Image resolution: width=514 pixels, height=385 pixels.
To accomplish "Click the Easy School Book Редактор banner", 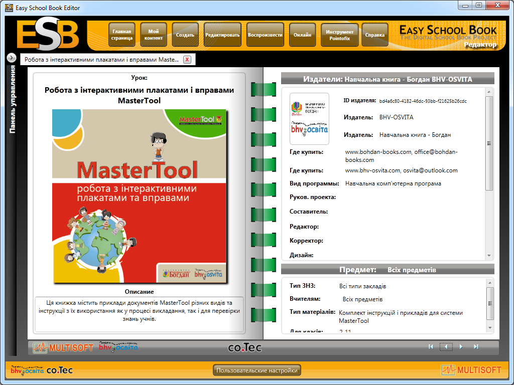I will [x=448, y=36].
